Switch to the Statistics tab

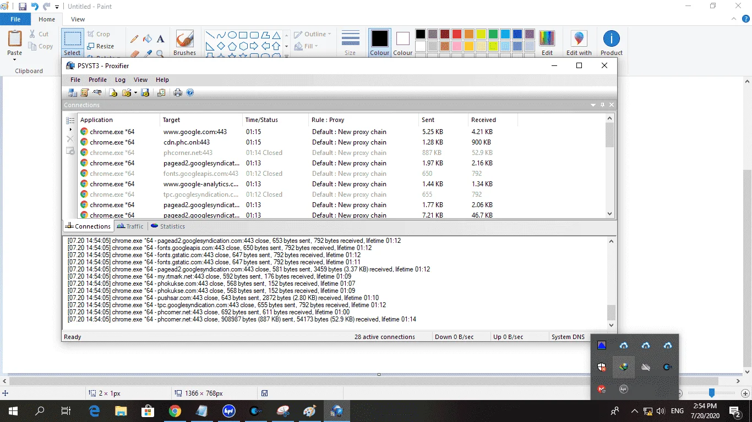pos(168,226)
